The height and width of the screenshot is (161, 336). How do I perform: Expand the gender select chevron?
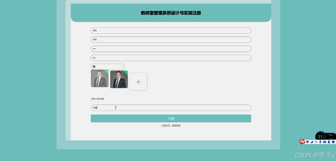tap(122, 67)
